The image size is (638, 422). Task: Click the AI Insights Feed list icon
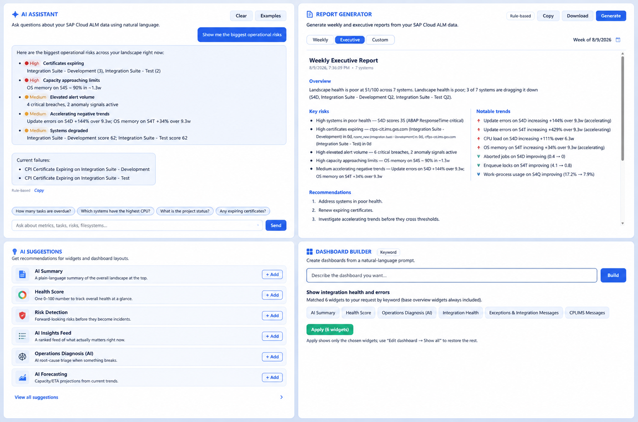pos(22,336)
